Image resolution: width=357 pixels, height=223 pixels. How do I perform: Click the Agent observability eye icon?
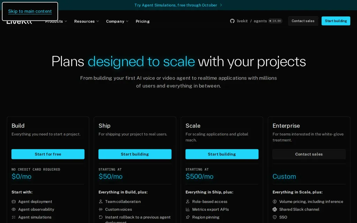point(14,209)
